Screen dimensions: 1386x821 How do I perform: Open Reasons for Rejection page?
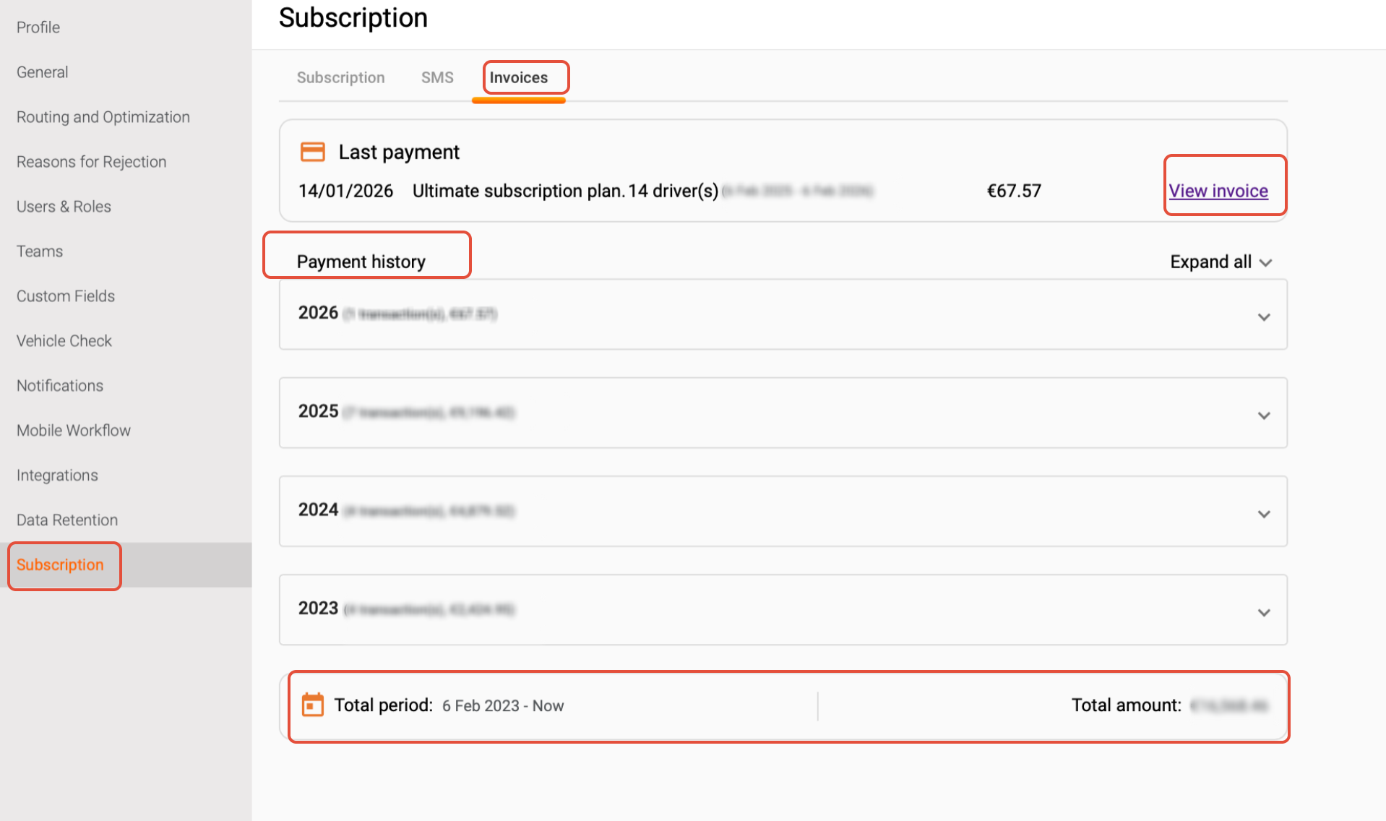(x=92, y=162)
